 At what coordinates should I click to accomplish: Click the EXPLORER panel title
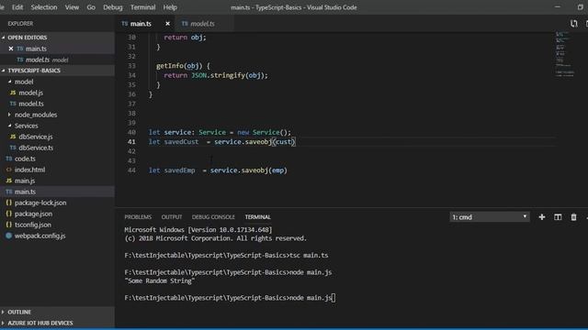point(20,24)
